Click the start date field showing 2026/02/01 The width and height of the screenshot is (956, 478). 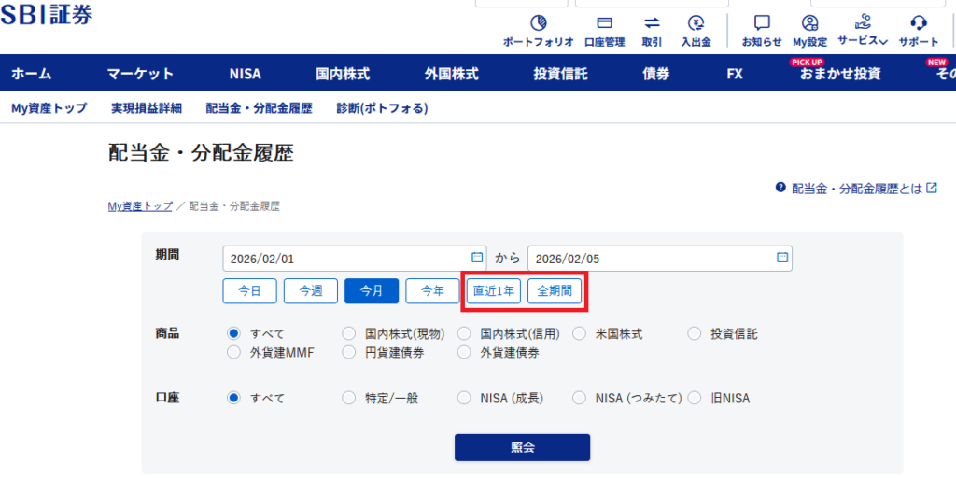click(x=345, y=258)
